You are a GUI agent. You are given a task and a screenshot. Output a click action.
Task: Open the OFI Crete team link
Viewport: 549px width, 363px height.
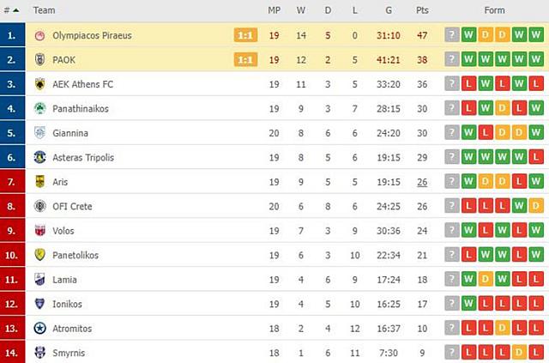pos(73,206)
